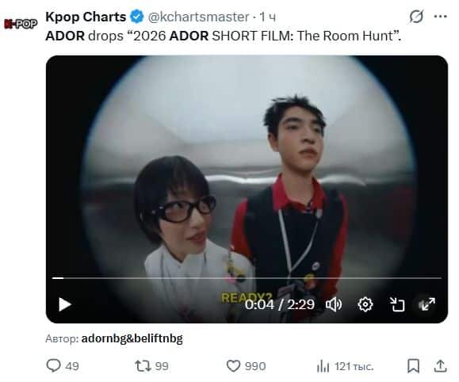Open the Kpop Charts display name link

click(86, 17)
